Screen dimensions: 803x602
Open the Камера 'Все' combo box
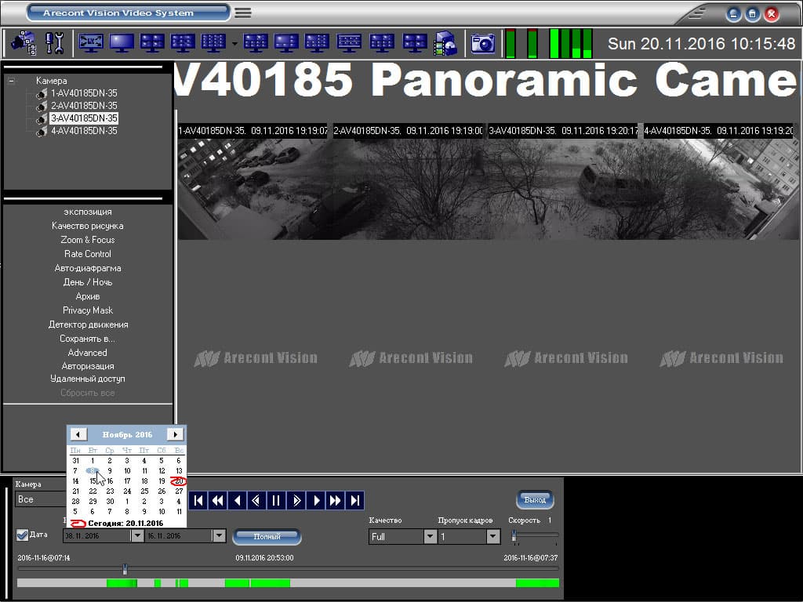40,499
